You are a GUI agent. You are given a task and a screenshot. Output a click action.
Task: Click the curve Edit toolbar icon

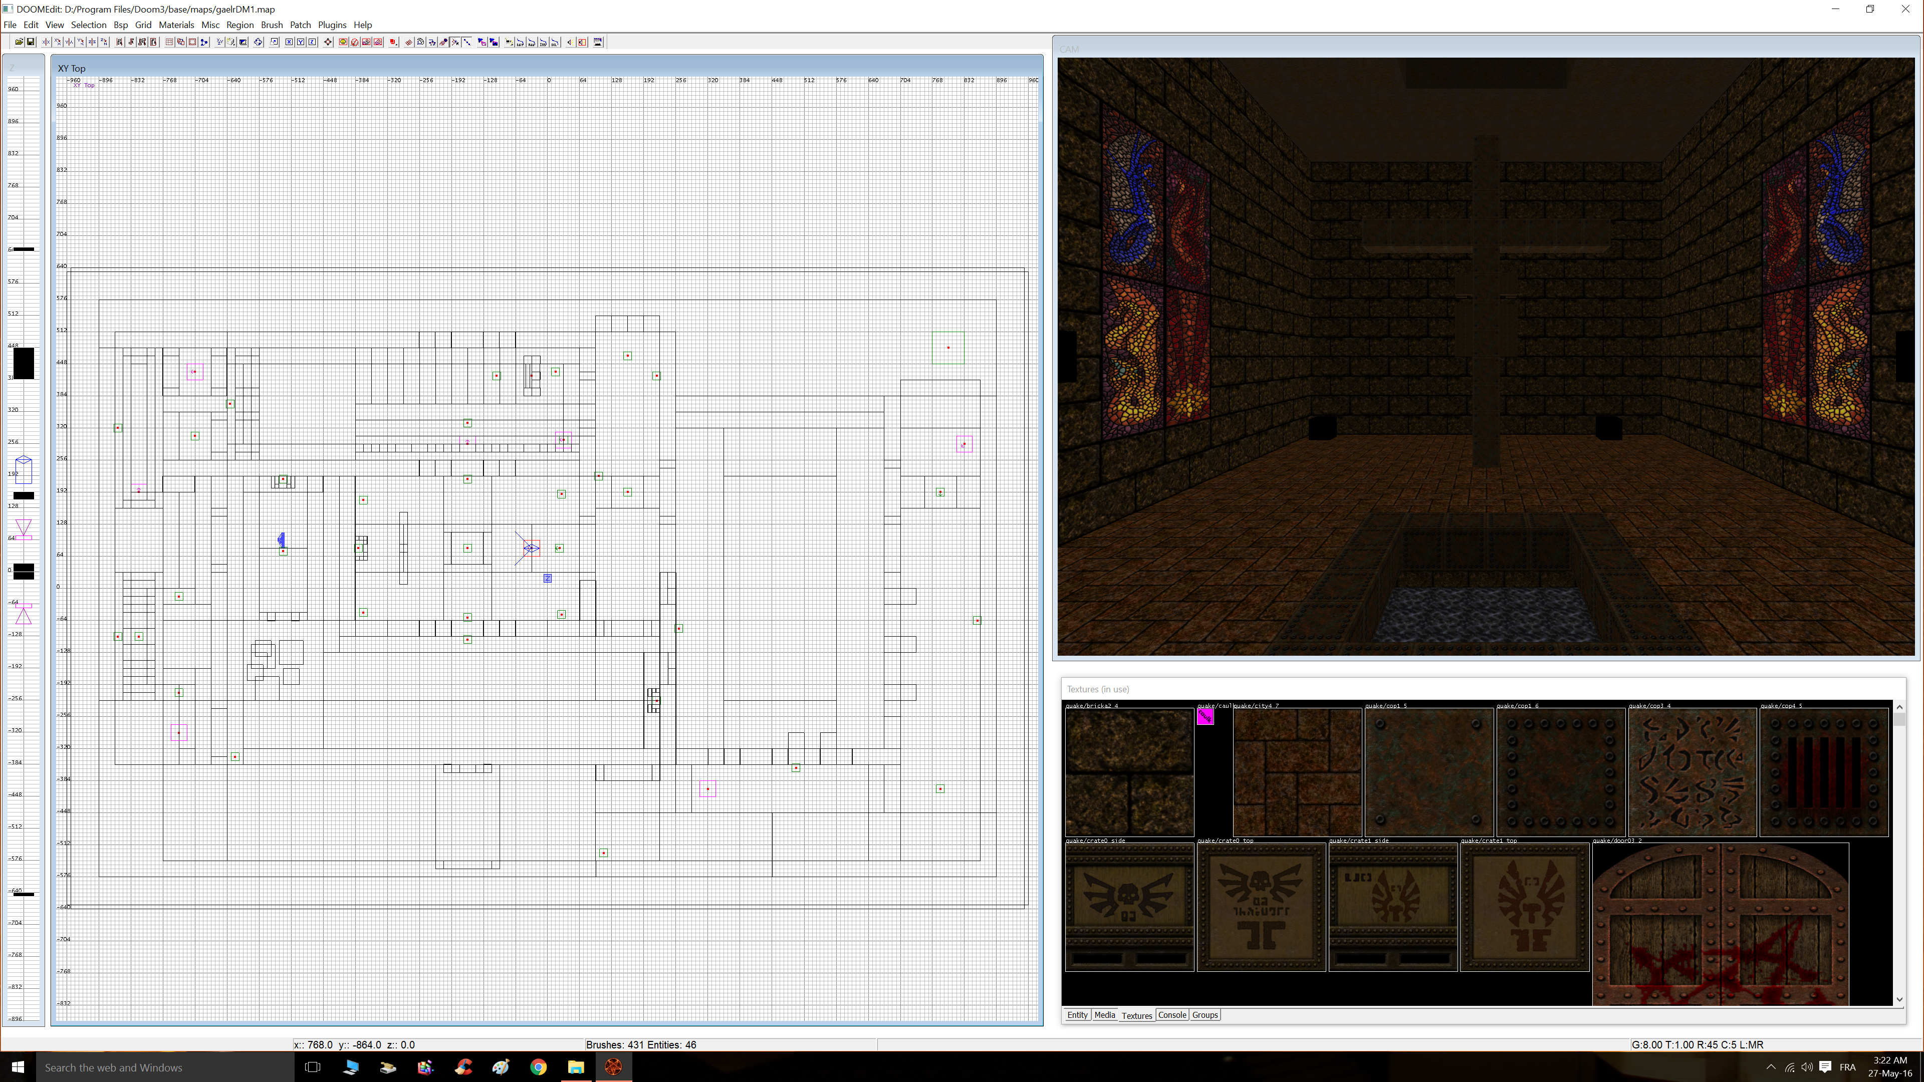click(x=520, y=43)
